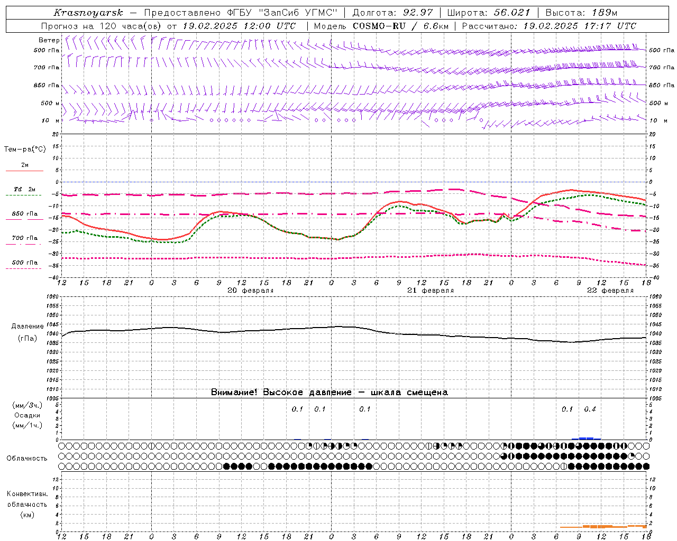Click the elevation value Высота: 189м

[581, 13]
